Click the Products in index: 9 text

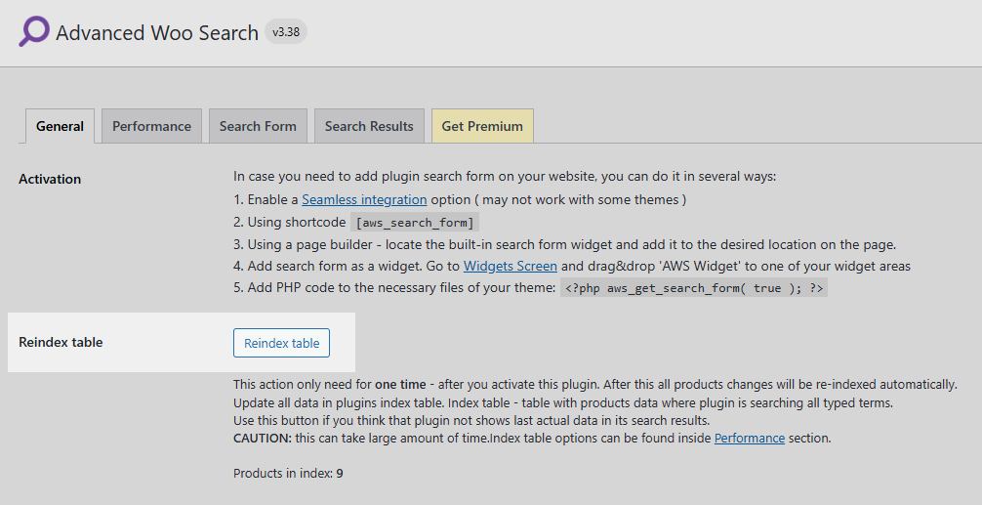[288, 473]
